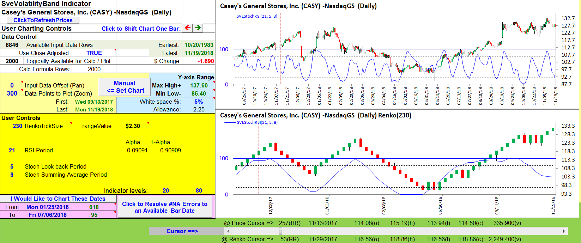
Task: Select the Latest date 11/19/2018
Action: pos(199,53)
